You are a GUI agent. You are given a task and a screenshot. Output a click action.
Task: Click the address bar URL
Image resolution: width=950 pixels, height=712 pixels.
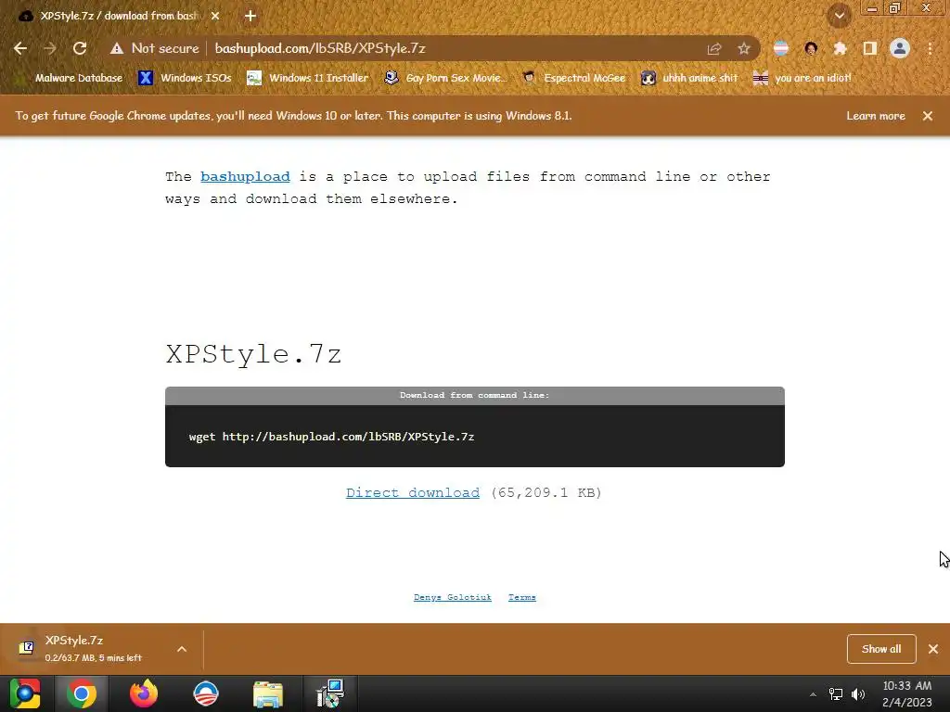[320, 48]
